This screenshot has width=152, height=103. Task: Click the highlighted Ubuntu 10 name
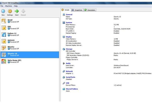[12, 54]
